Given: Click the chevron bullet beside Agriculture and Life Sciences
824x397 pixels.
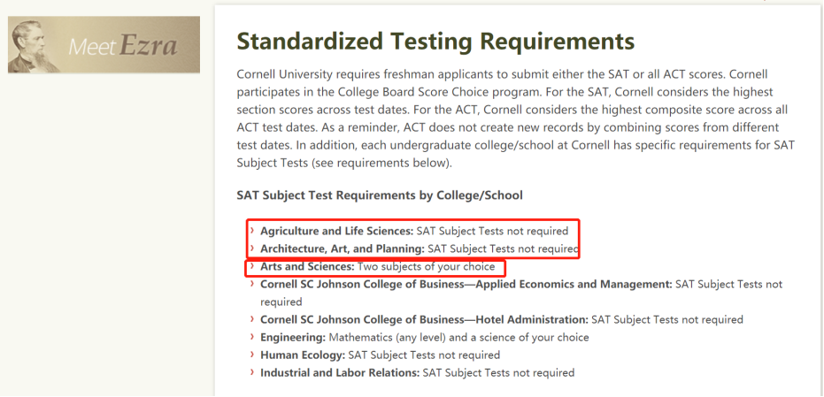Looking at the screenshot, I should (252, 230).
